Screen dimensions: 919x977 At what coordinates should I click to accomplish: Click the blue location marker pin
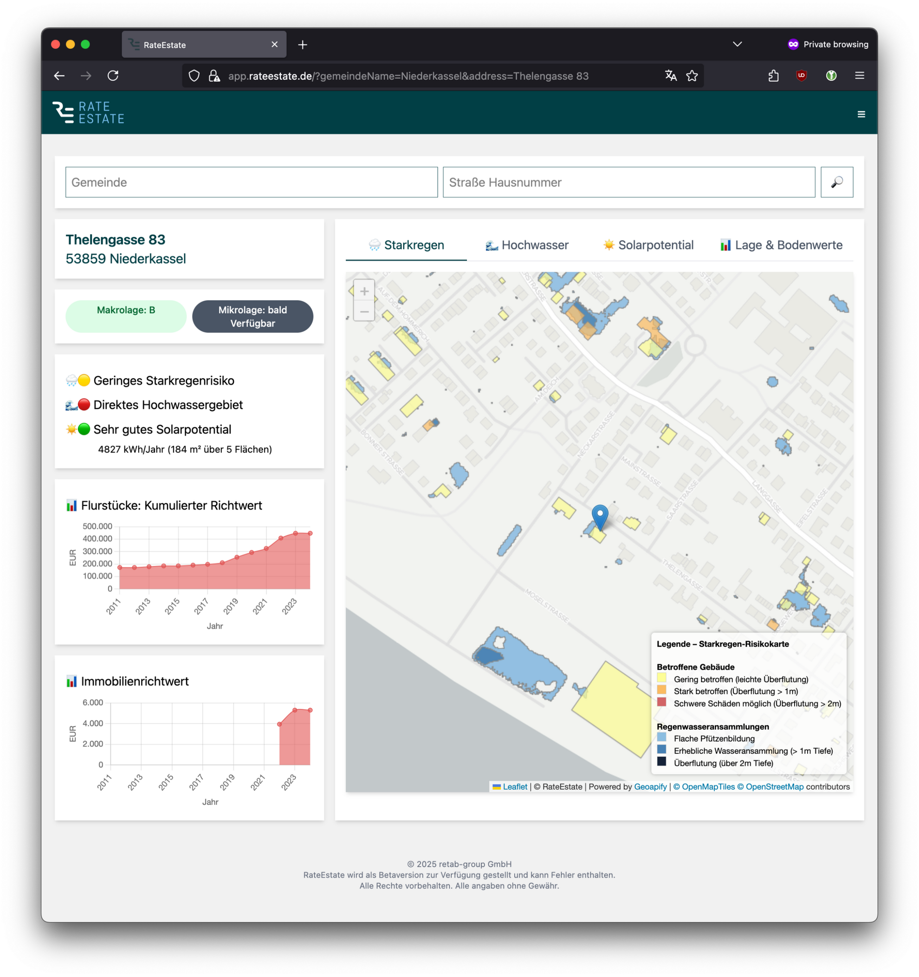click(600, 516)
